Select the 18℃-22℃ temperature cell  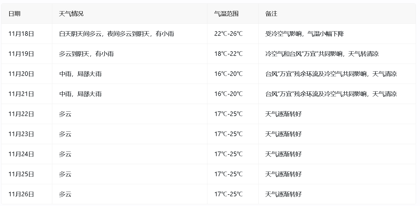pos(228,54)
